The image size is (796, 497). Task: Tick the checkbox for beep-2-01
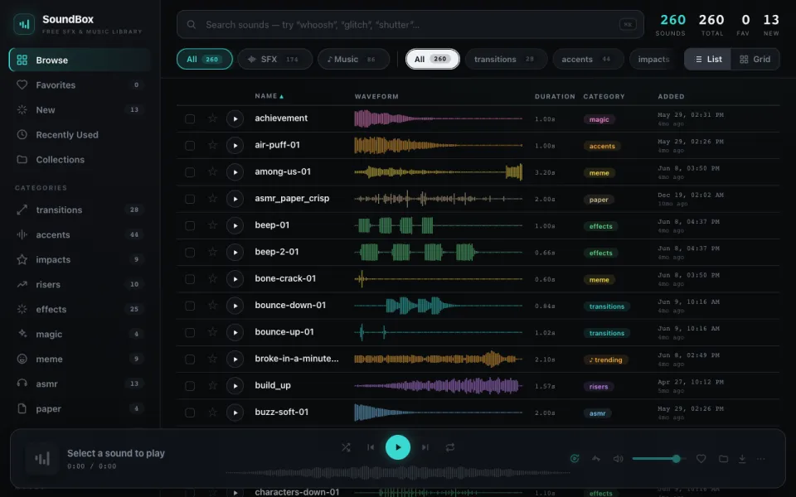(x=190, y=253)
